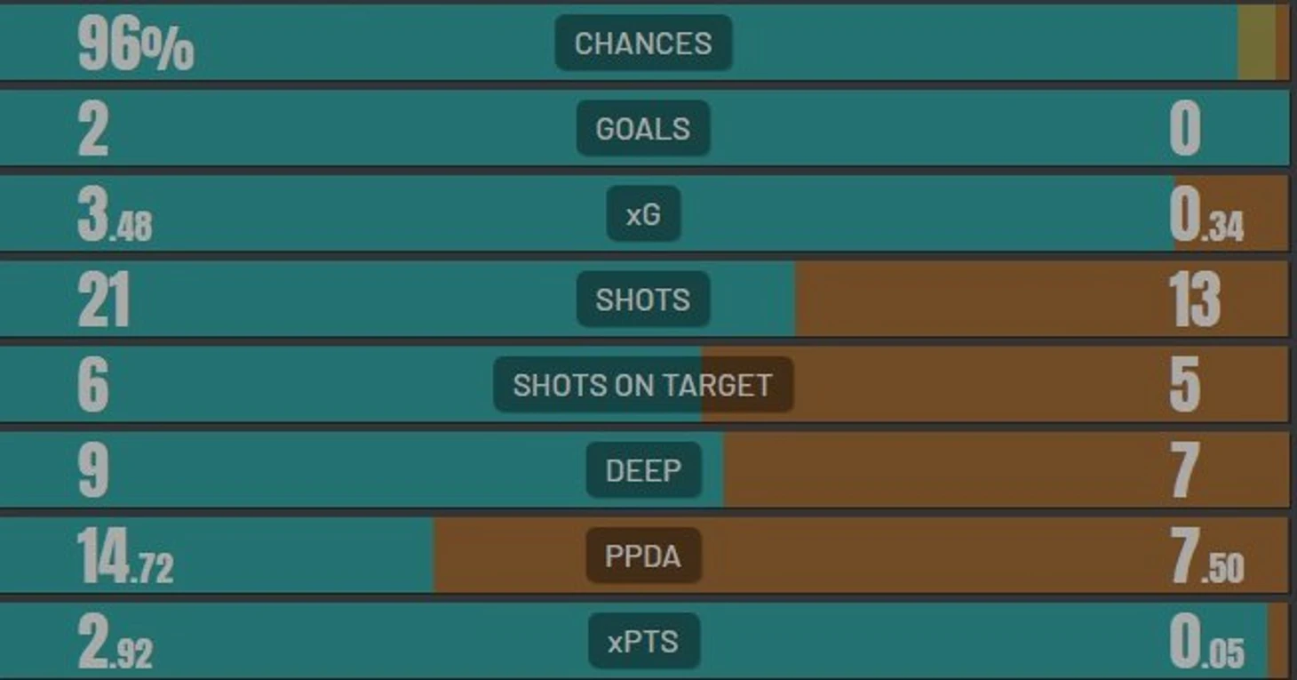This screenshot has width=1297, height=680.
Task: Click the orange segment of SHOTS bar
Action: pos(1041,299)
